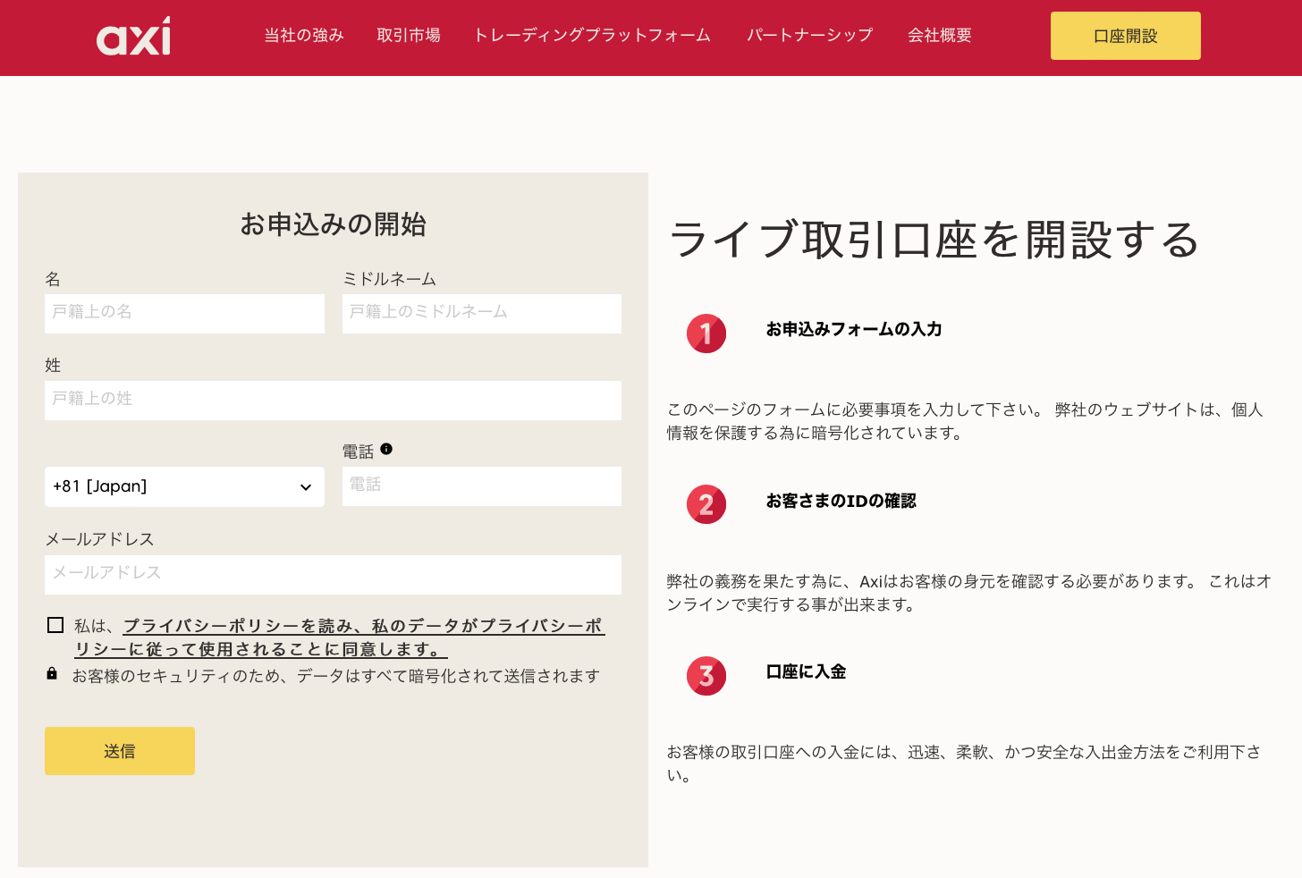Click the step 2 red circle icon
The width and height of the screenshot is (1302, 878).
pos(706,504)
